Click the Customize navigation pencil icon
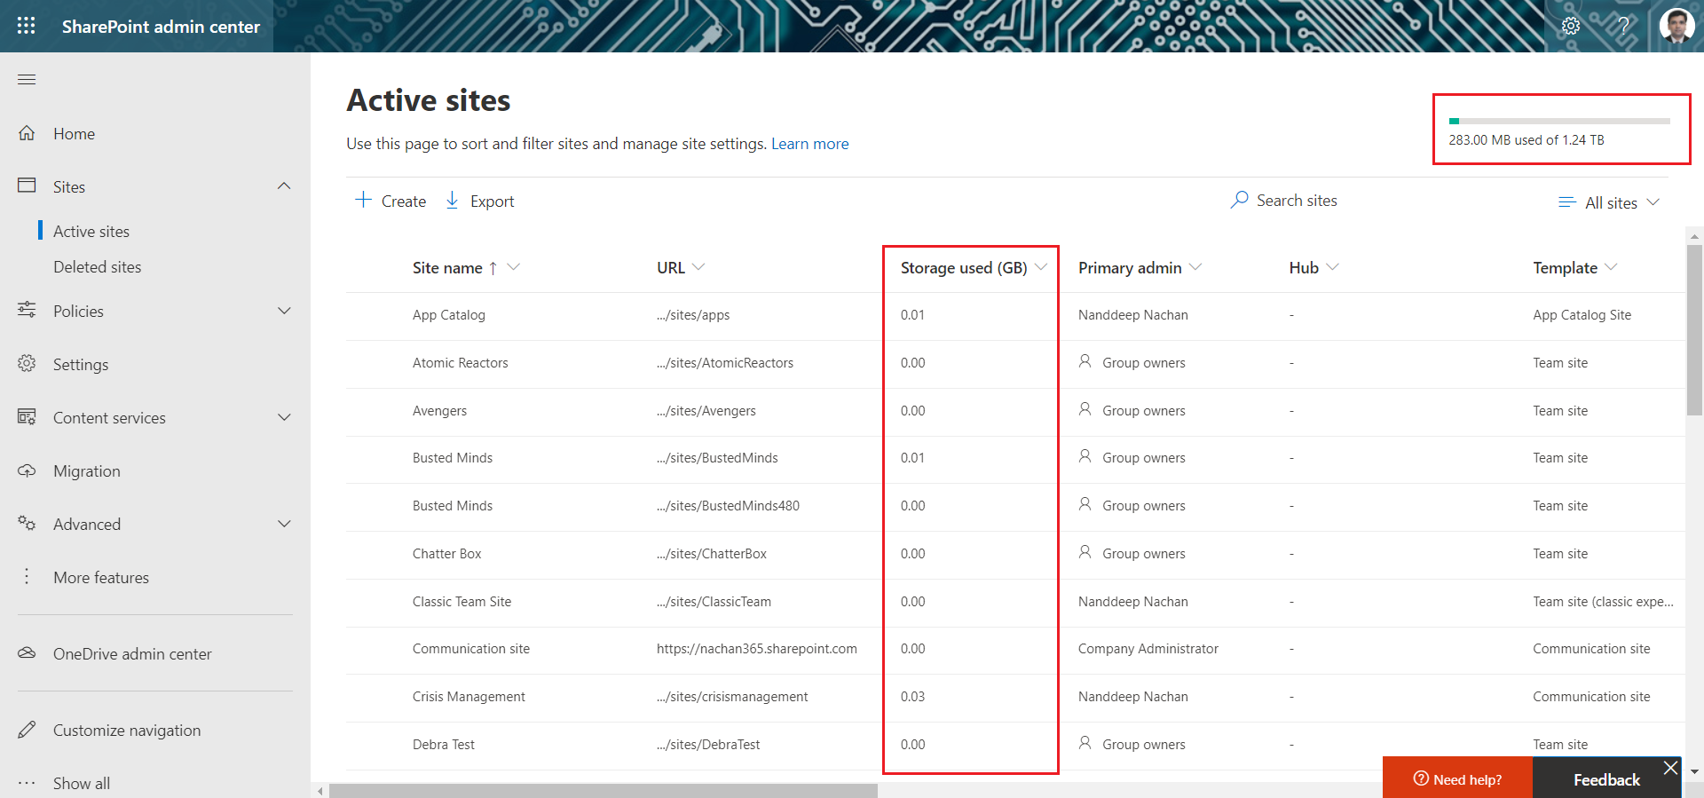 [x=27, y=730]
